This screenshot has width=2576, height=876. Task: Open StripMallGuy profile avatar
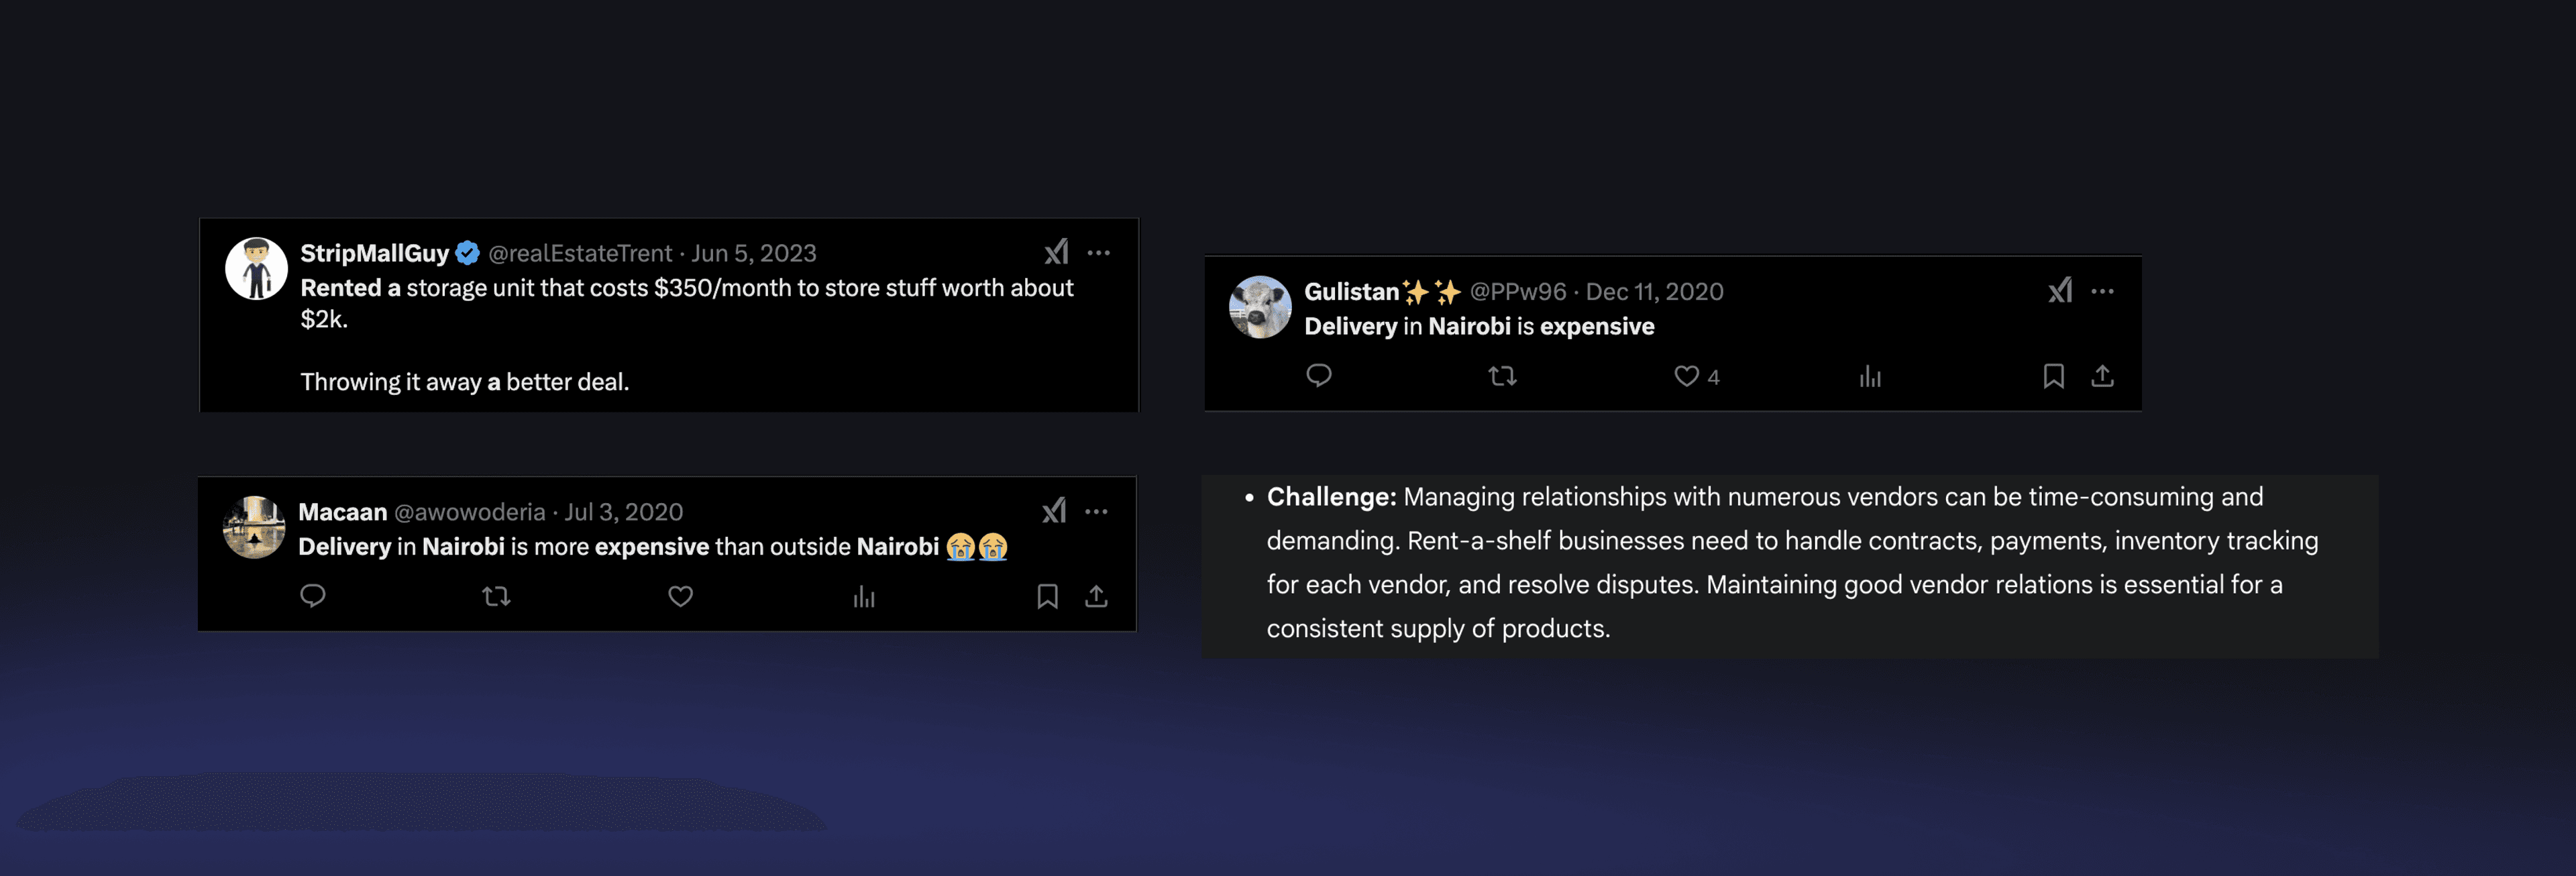coord(256,268)
